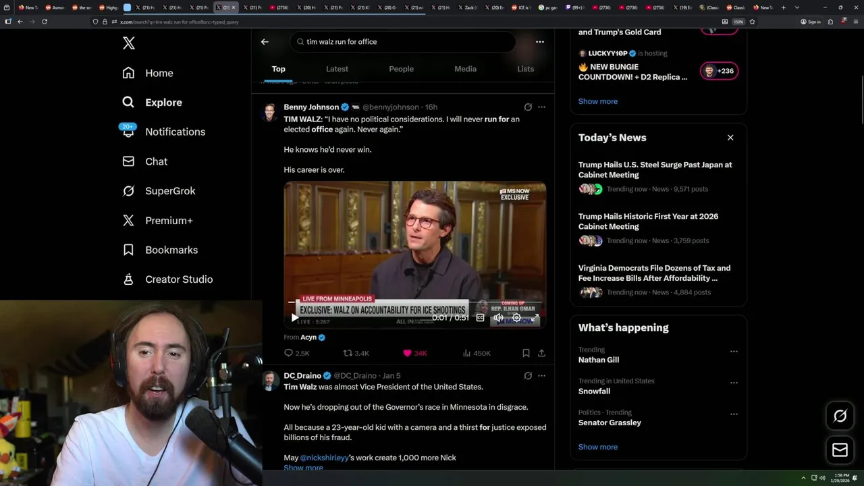
Task: Click the video progress bar
Action: coord(415,302)
